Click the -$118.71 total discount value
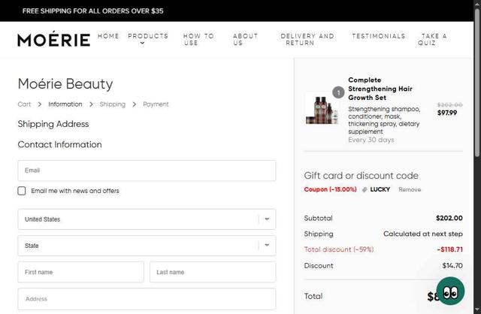This screenshot has height=314, width=481. point(449,249)
